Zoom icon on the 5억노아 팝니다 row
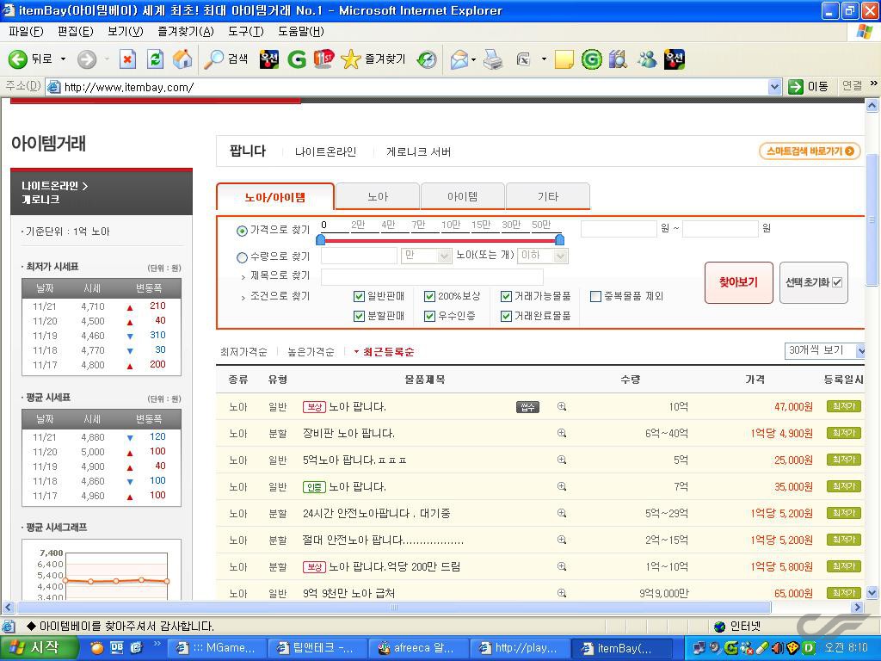 click(x=561, y=460)
